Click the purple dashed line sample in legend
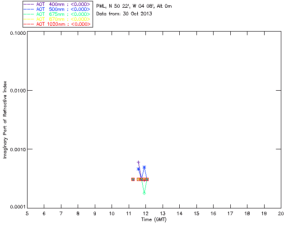 click(x=29, y=4)
